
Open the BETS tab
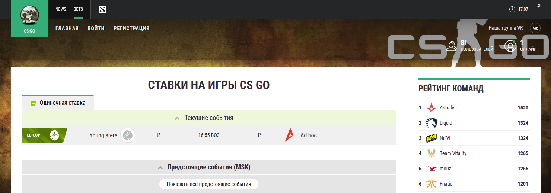(78, 9)
